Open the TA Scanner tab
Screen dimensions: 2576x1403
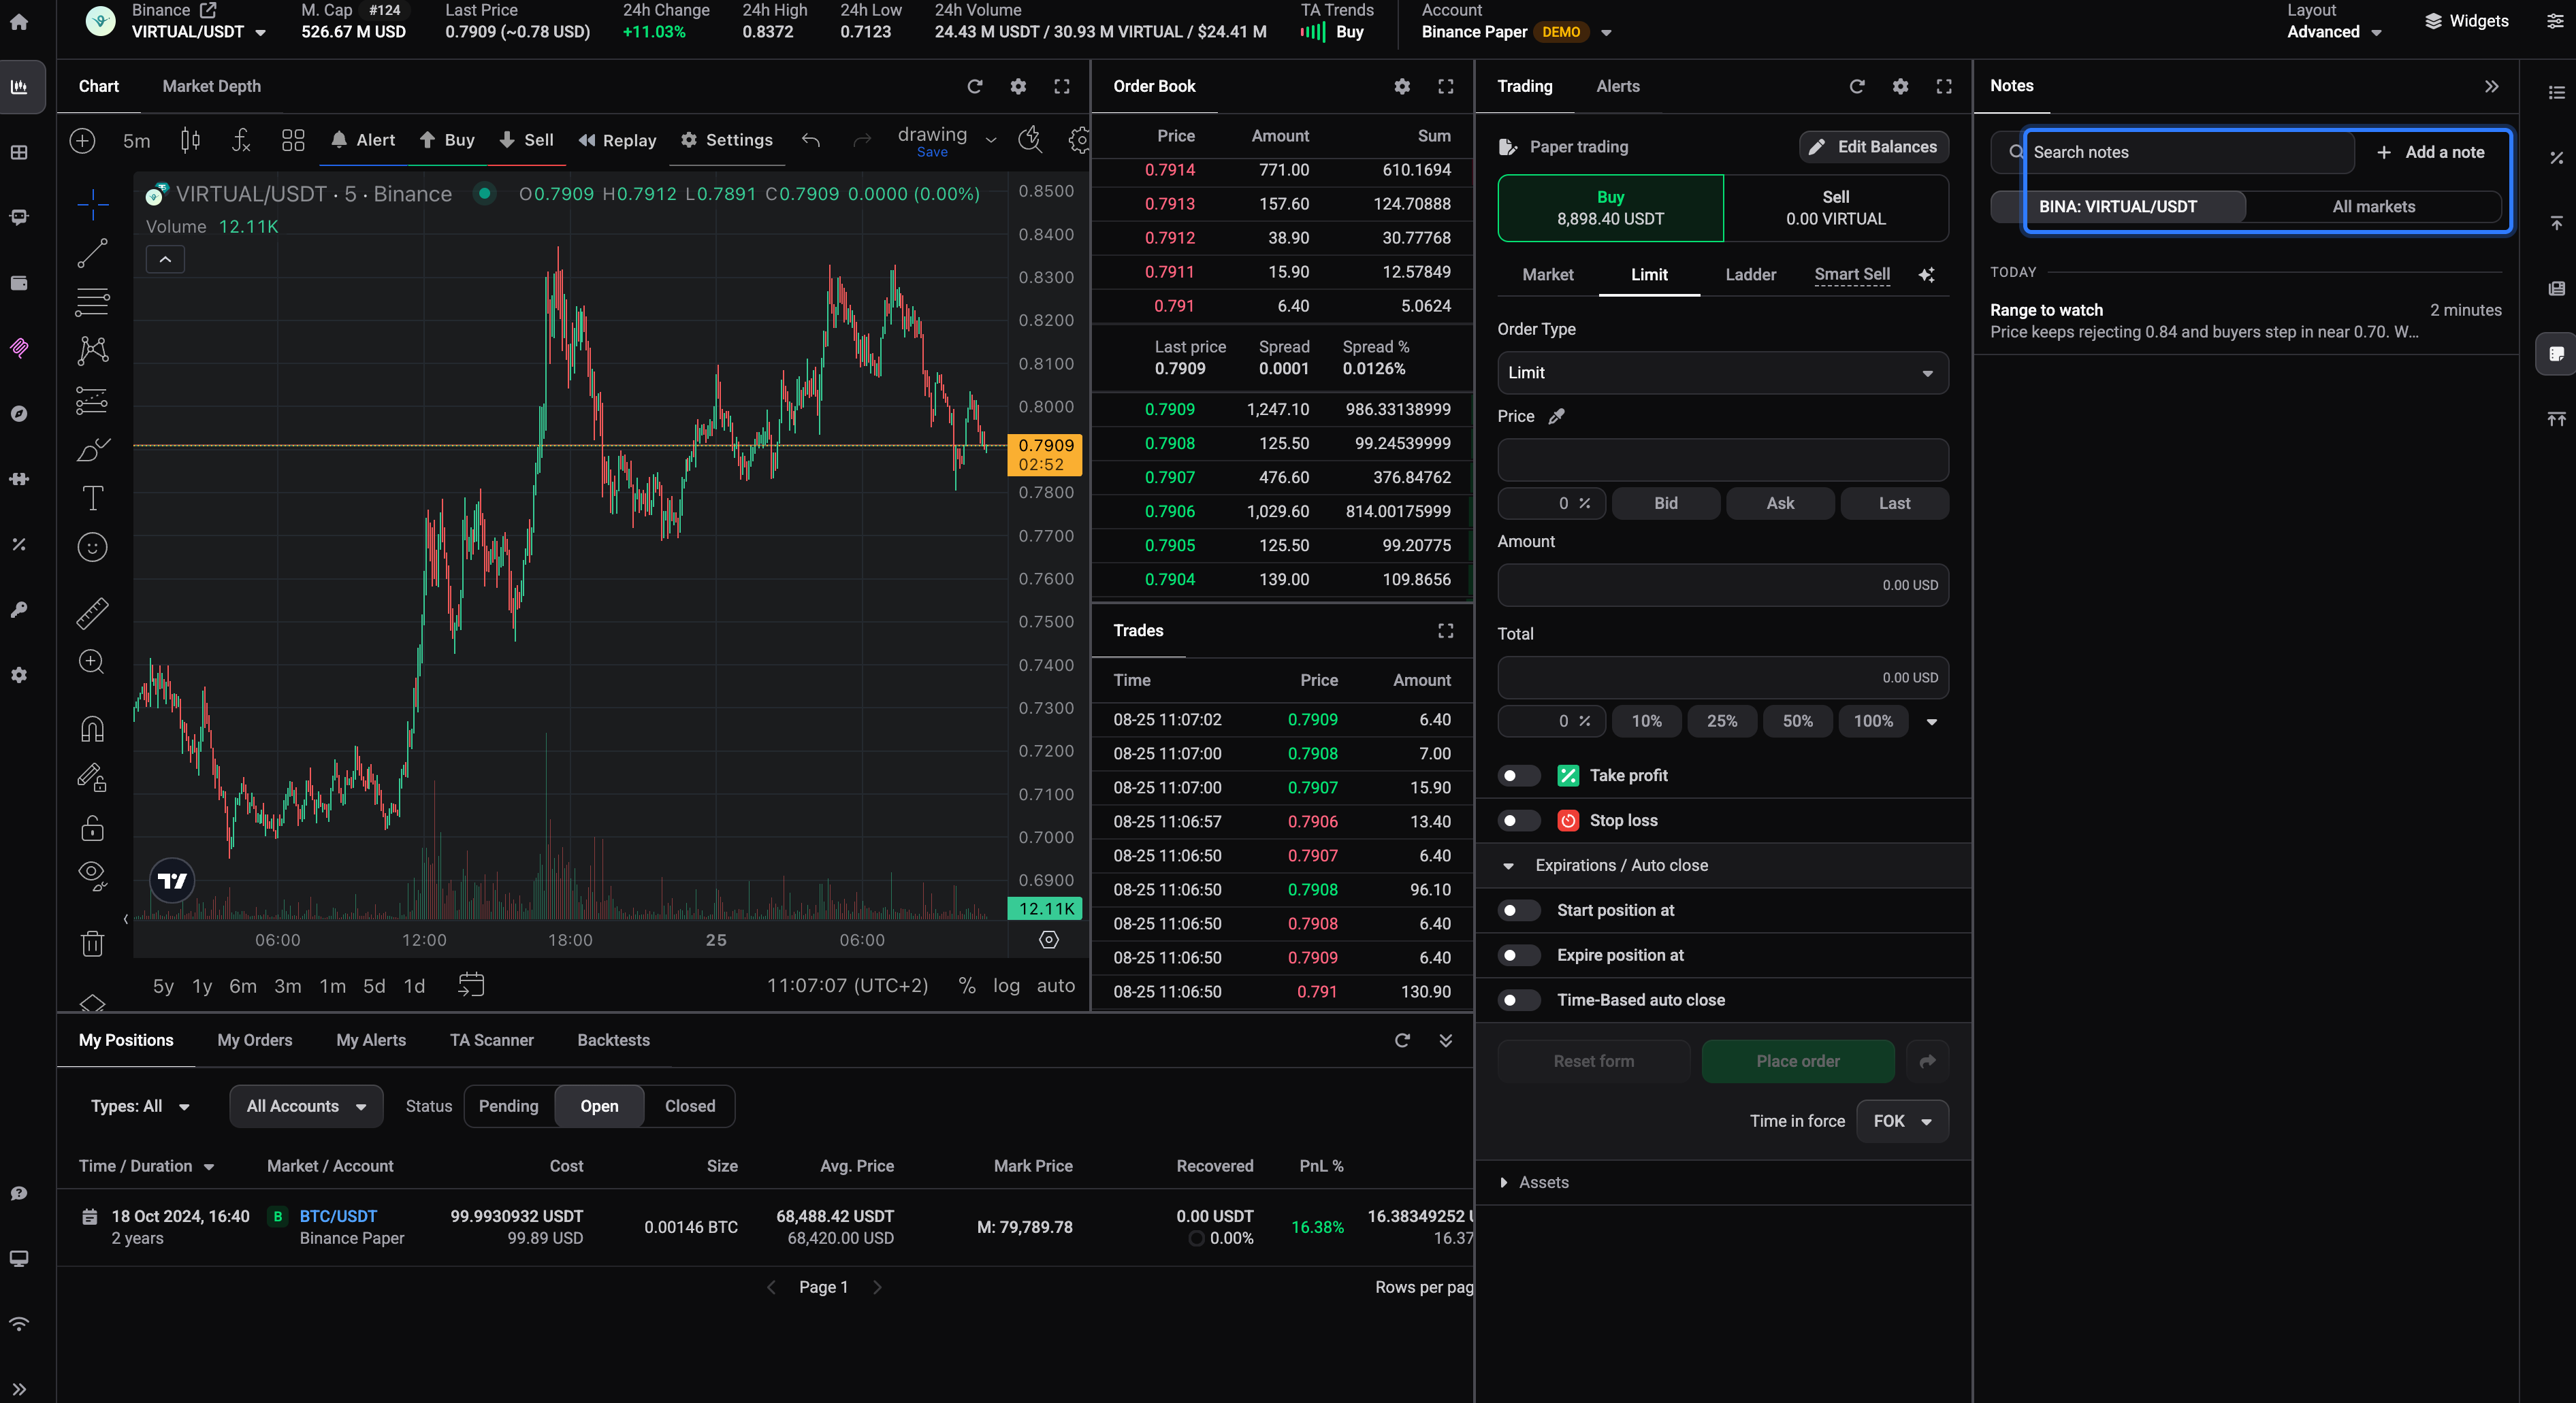(491, 1040)
